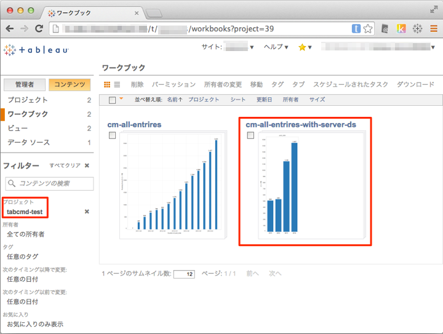
Task: Clear all filters with the X icon
Action: (x=87, y=165)
